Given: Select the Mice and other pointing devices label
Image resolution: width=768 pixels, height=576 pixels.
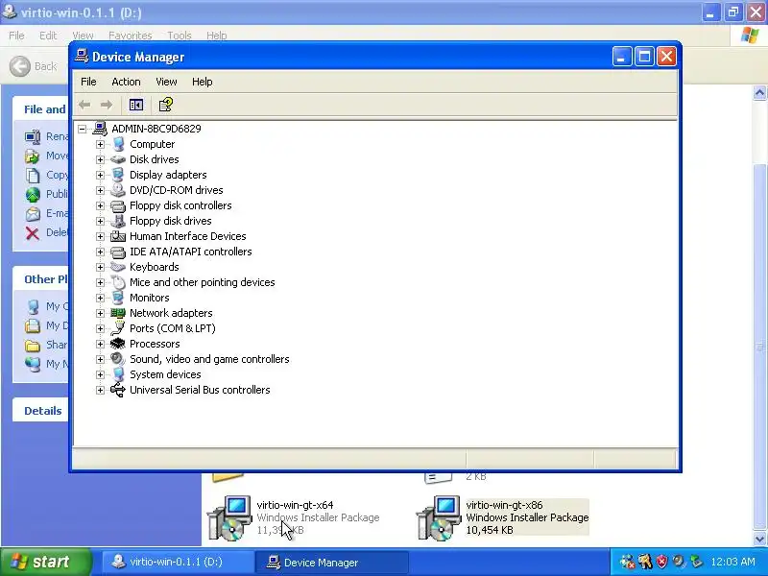Looking at the screenshot, I should (x=203, y=282).
